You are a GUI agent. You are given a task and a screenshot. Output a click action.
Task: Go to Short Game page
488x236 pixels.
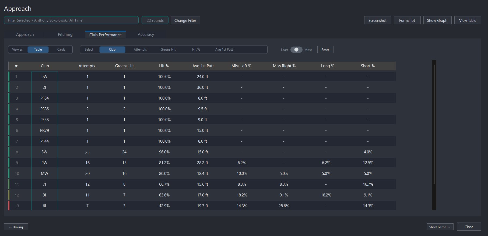coord(440,227)
